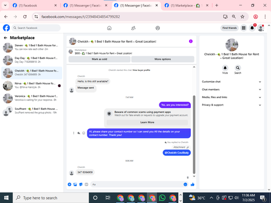Switch to the Marketplace browser tab

(x=186, y=5)
